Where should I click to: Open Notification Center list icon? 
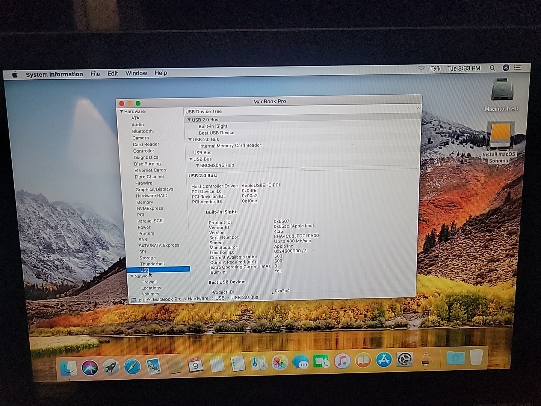point(518,68)
